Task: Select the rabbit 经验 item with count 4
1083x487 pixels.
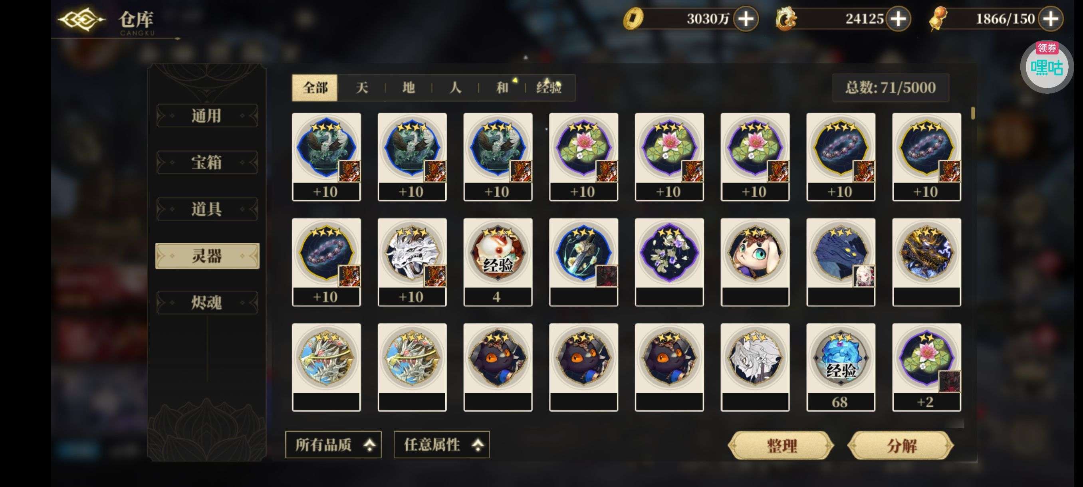Action: click(498, 262)
